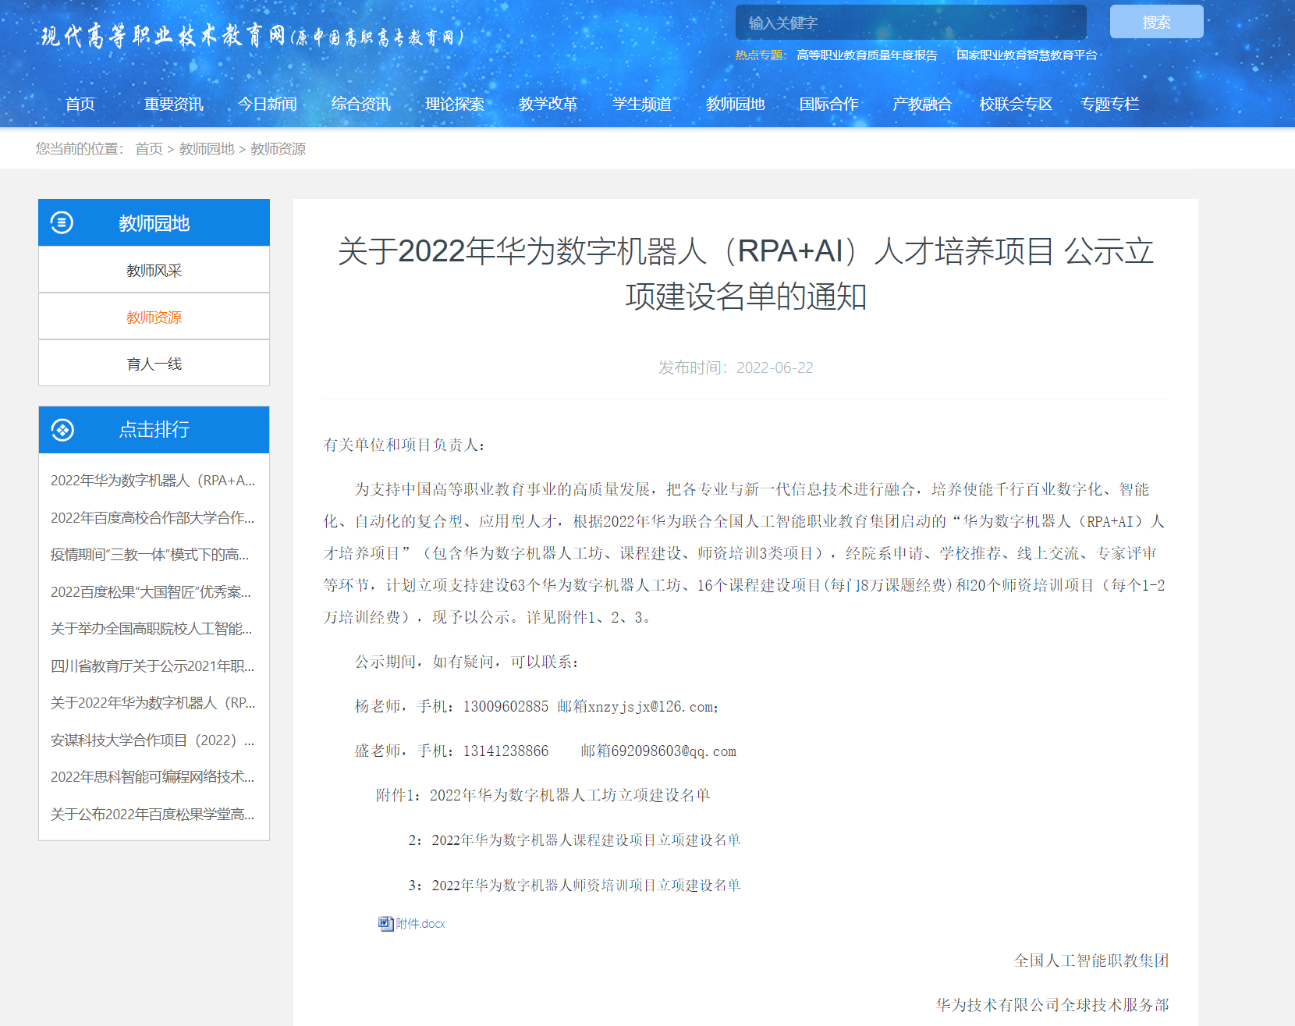Click the email xnzyjsjx@126.com

coord(651,707)
